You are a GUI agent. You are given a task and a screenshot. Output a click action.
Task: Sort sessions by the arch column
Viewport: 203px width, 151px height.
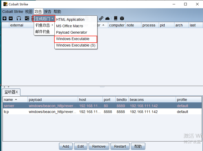pyautogui.click(x=181, y=25)
